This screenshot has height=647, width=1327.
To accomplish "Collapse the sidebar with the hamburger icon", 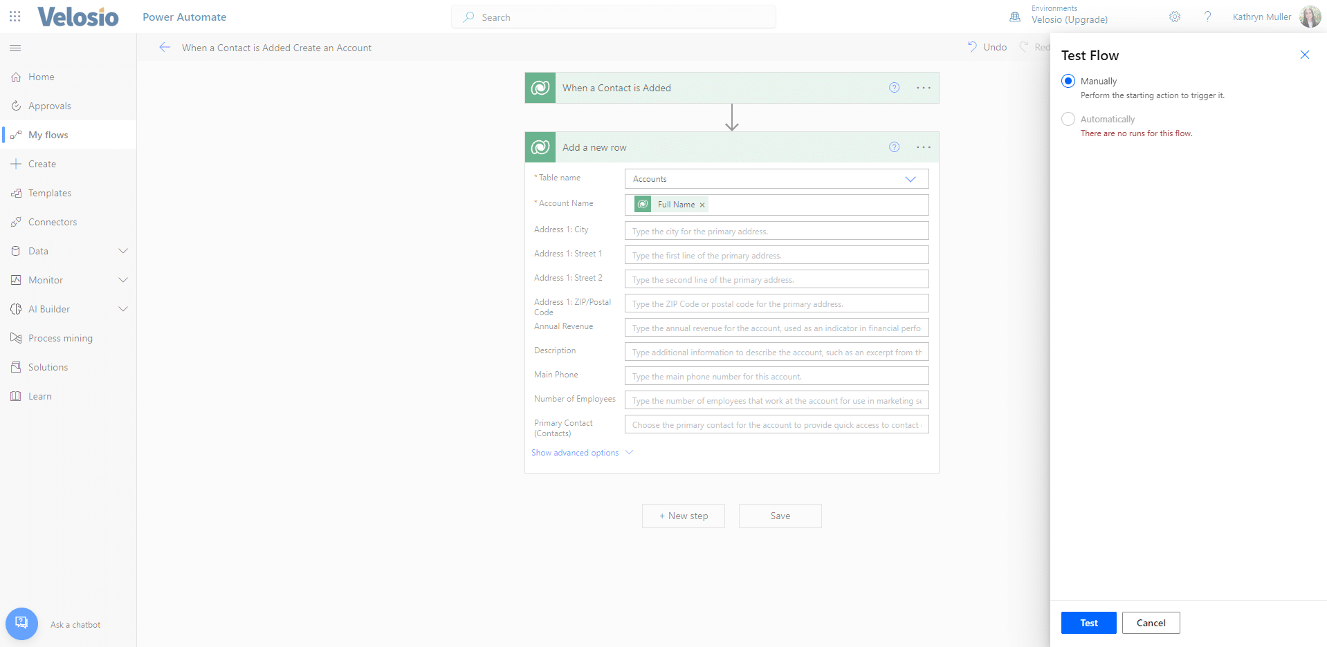I will tap(15, 48).
